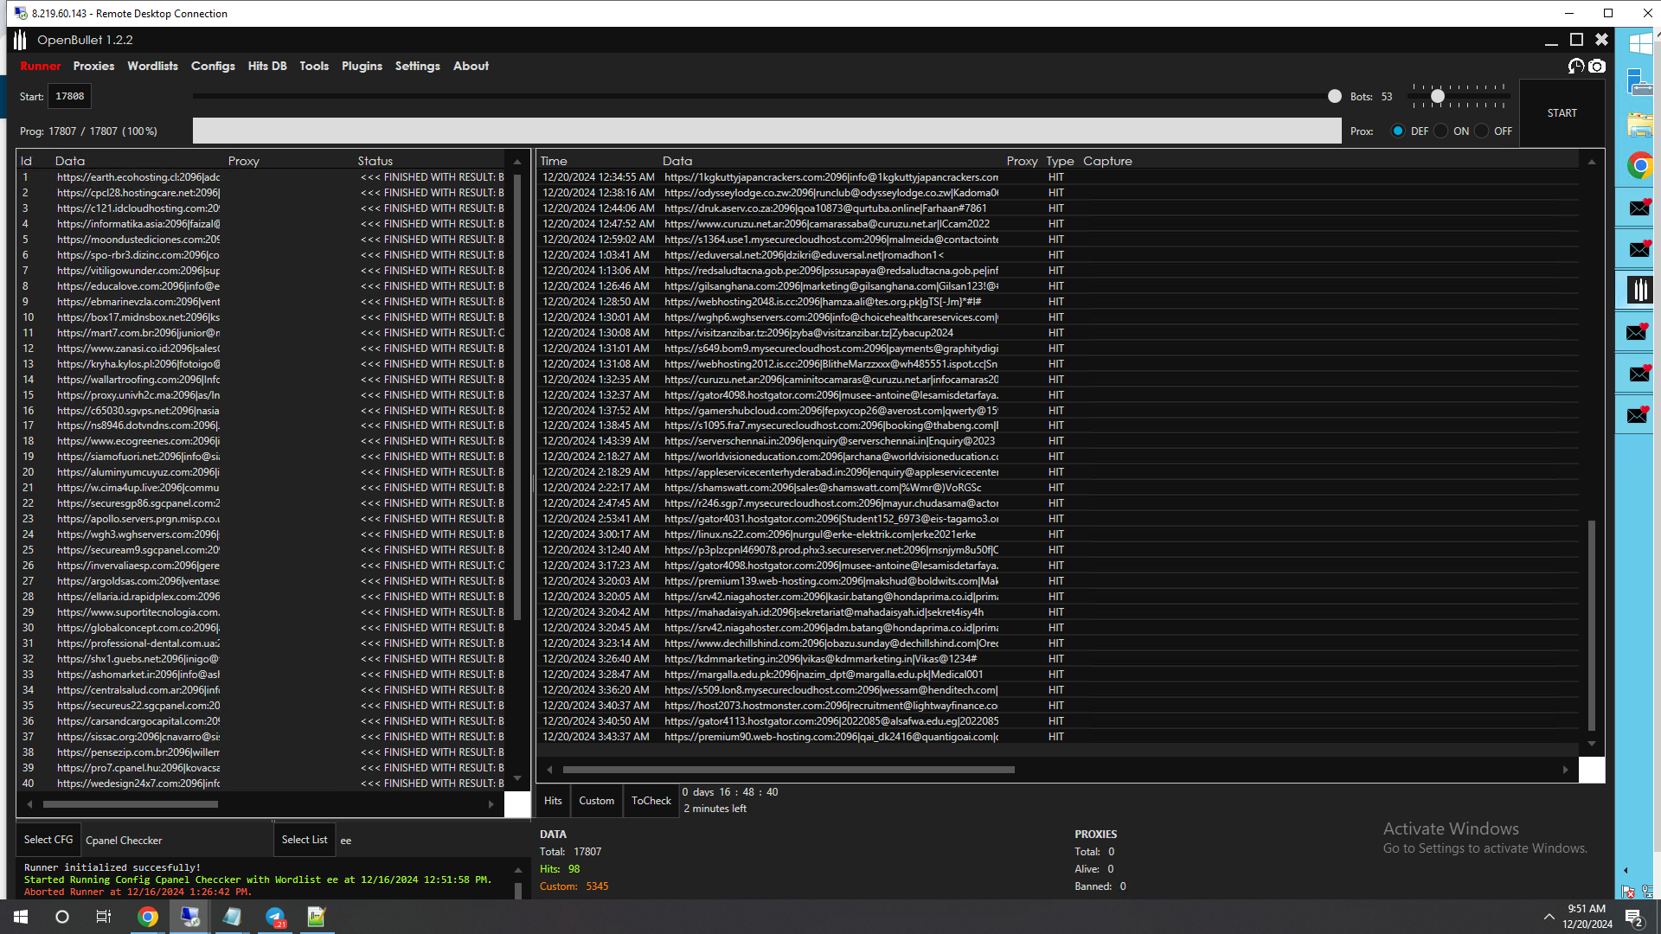Select the DEF proxy mode radio button

1398,131
